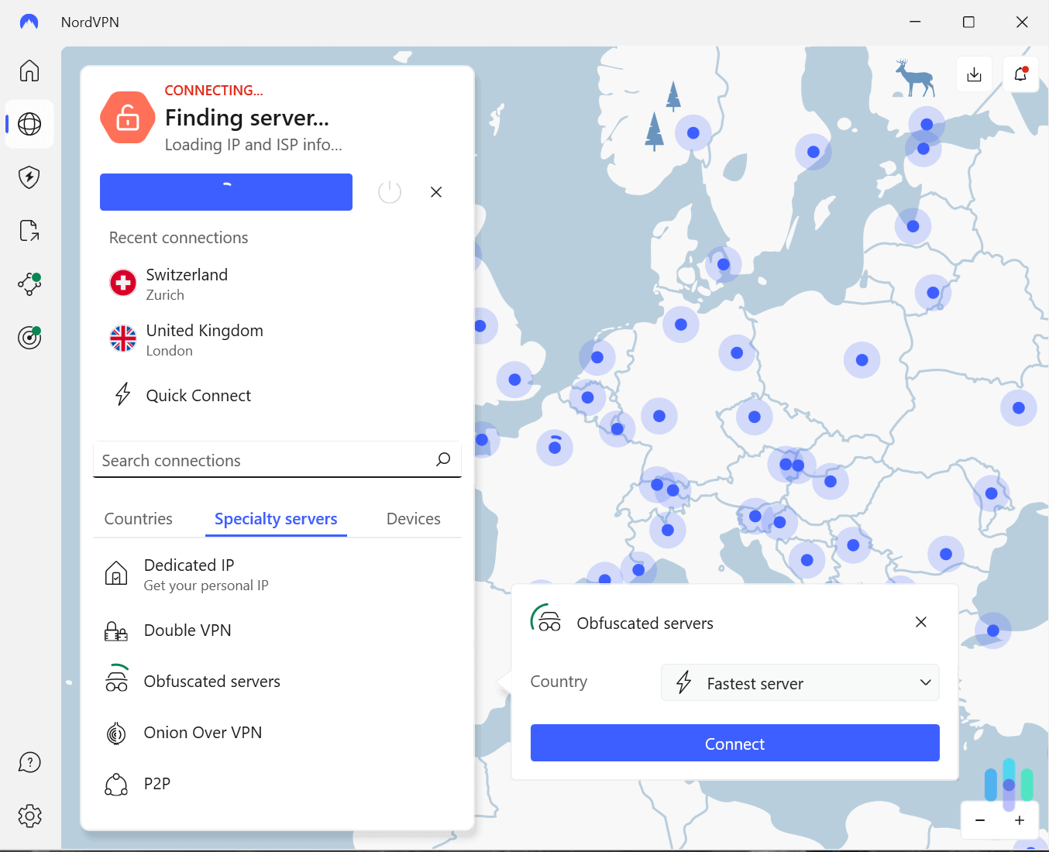Viewport: 1049px width, 852px height.
Task: Cancel connecting with the power icon
Action: [390, 191]
